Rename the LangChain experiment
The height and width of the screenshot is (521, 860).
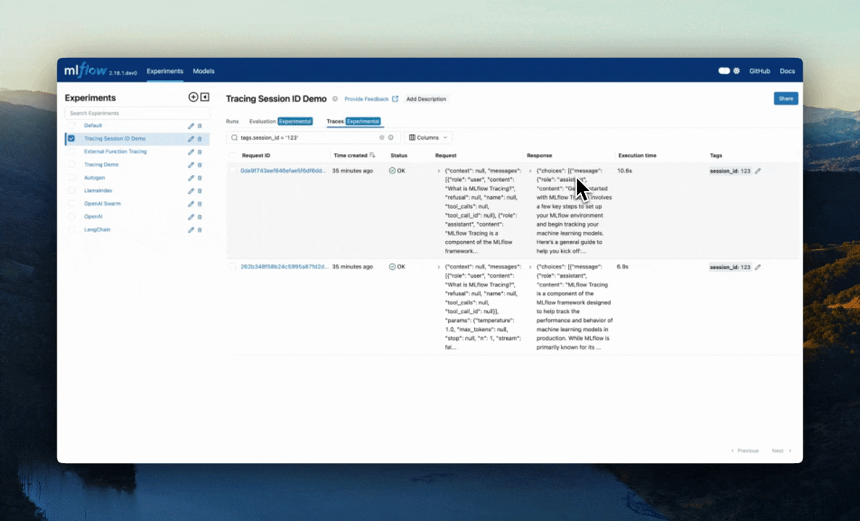click(x=191, y=230)
